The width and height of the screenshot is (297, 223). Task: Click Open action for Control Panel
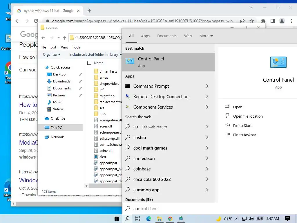[238, 107]
